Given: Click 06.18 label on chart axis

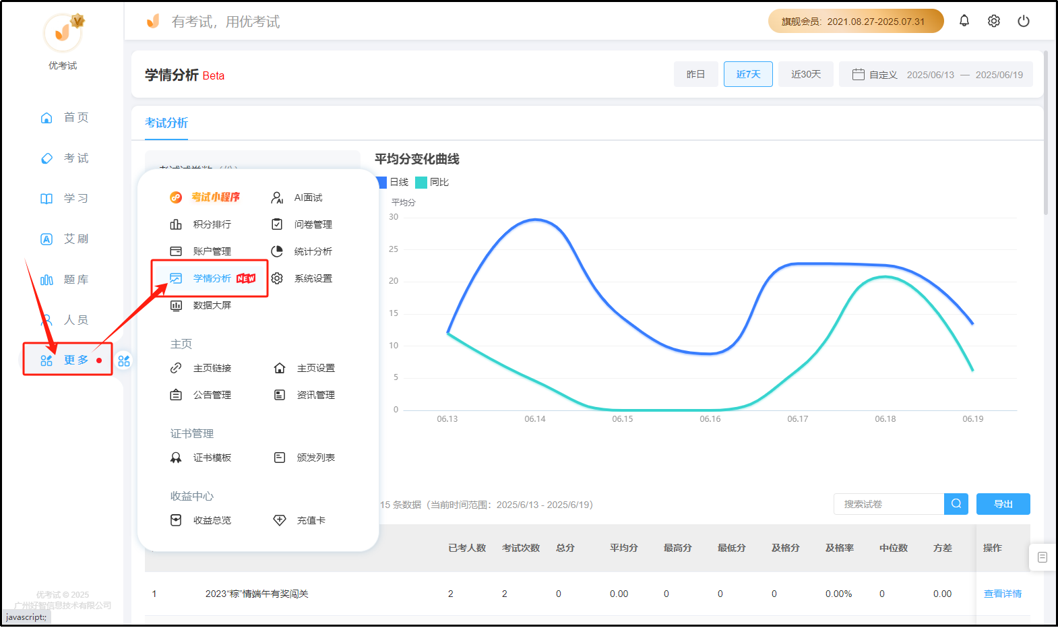Looking at the screenshot, I should pos(885,419).
